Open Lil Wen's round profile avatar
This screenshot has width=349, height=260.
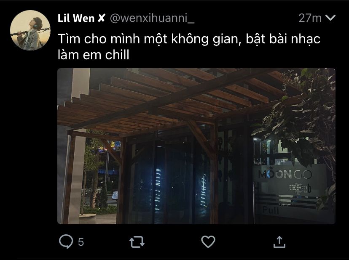pos(30,30)
